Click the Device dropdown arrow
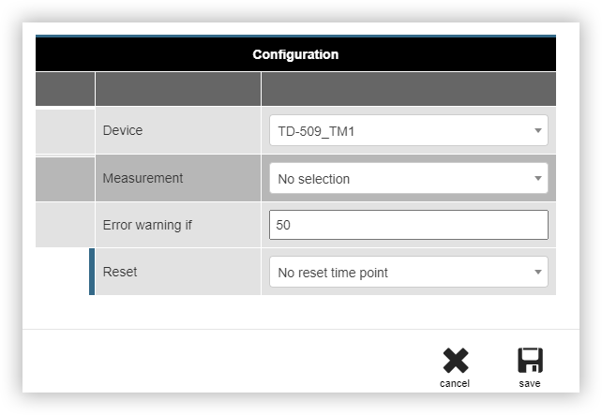The width and height of the screenshot is (602, 415). [538, 131]
